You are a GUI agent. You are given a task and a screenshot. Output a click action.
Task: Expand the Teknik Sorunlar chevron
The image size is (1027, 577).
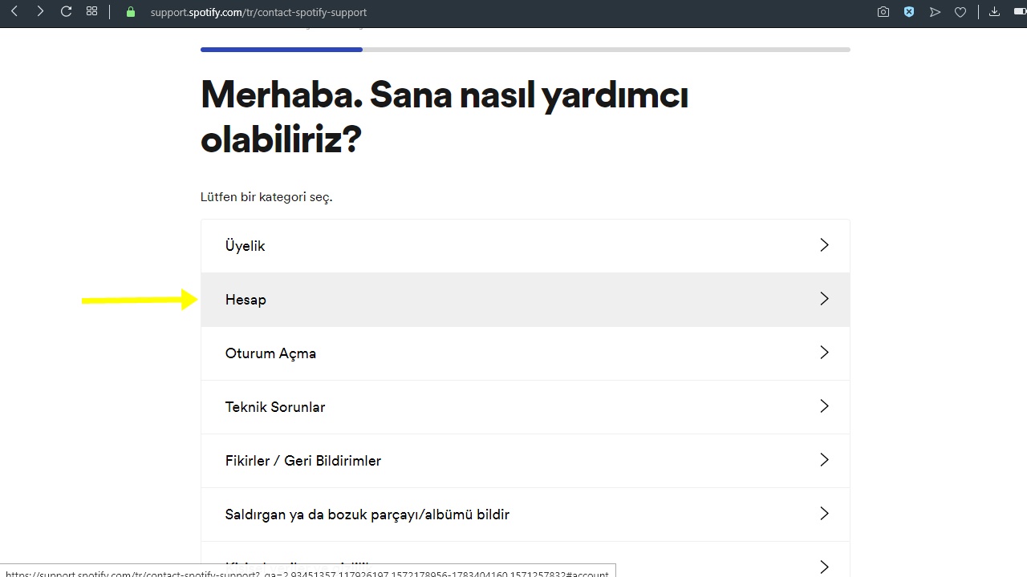[824, 406]
